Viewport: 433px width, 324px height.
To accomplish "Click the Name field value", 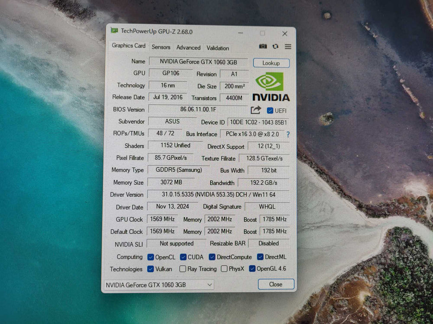I will tap(198, 62).
